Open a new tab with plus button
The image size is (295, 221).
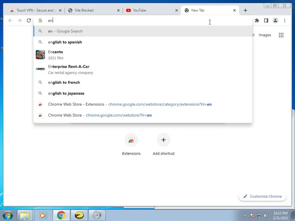pyautogui.click(x=245, y=10)
